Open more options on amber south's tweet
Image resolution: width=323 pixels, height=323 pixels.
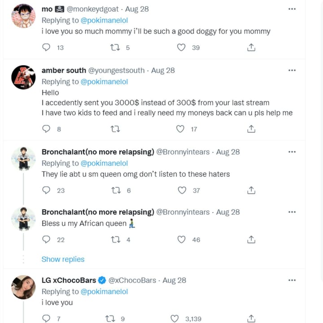tap(292, 70)
